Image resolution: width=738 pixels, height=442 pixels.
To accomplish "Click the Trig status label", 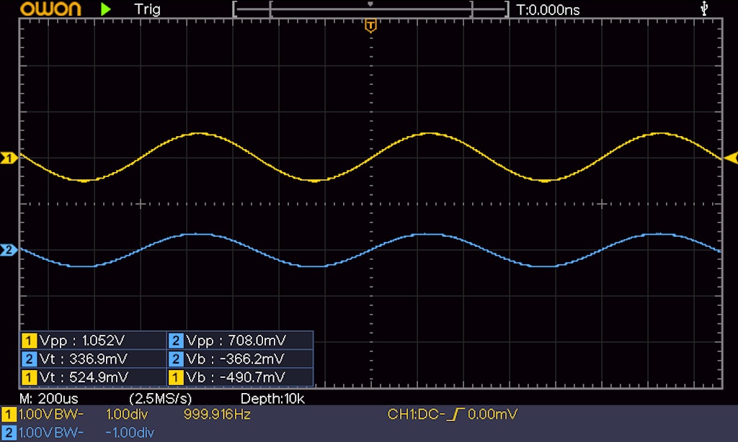I will click(147, 9).
